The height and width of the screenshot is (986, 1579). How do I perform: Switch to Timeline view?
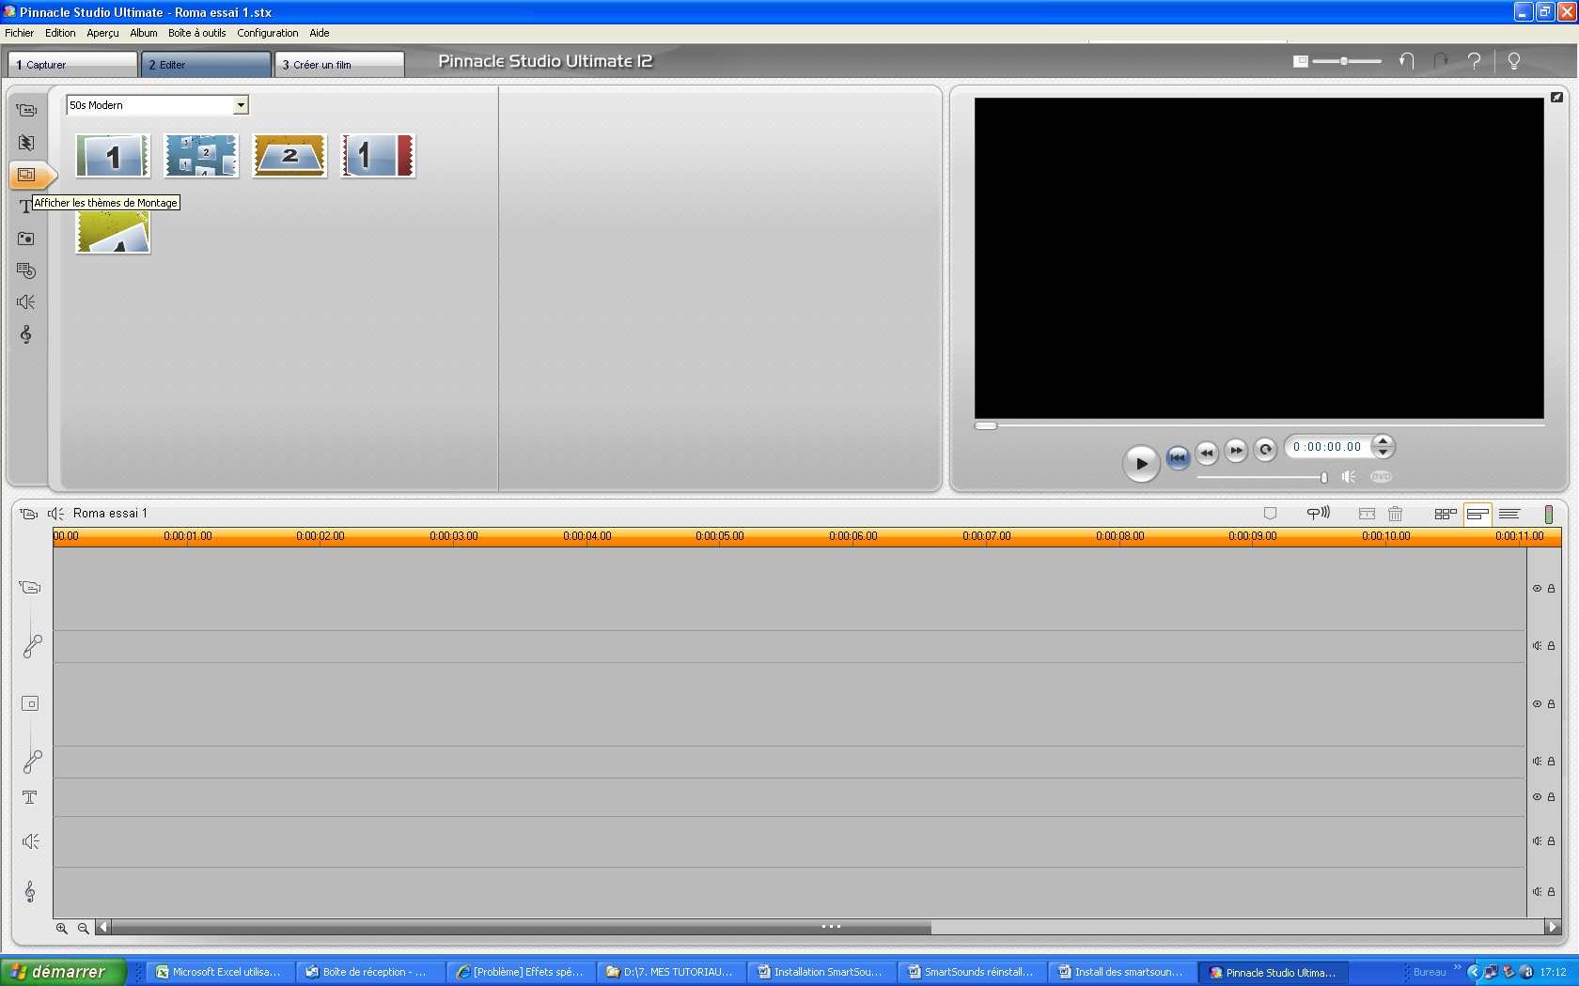(x=1477, y=514)
